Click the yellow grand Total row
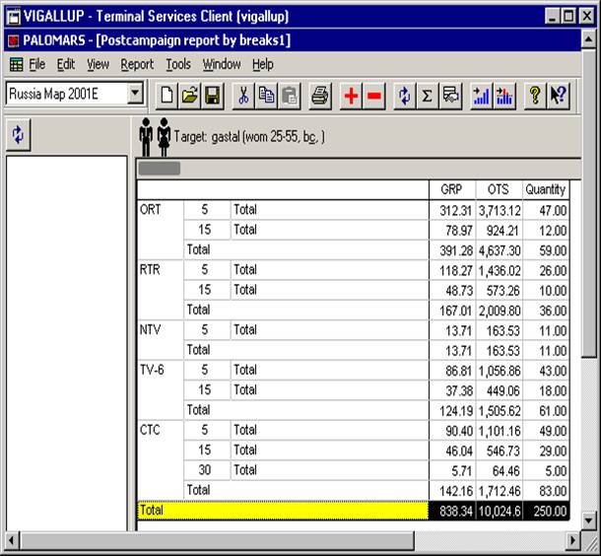Screen dimensions: 601x556 283,511
